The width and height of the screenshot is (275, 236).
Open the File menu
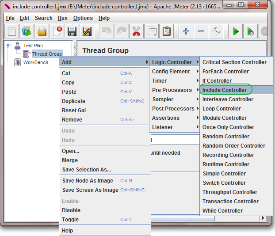(x=10, y=18)
